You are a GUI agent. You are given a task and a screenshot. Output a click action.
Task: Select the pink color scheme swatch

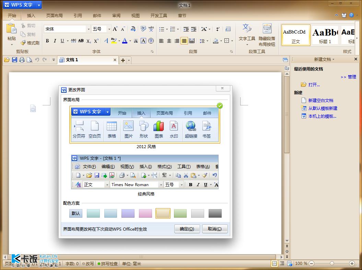tap(145, 214)
